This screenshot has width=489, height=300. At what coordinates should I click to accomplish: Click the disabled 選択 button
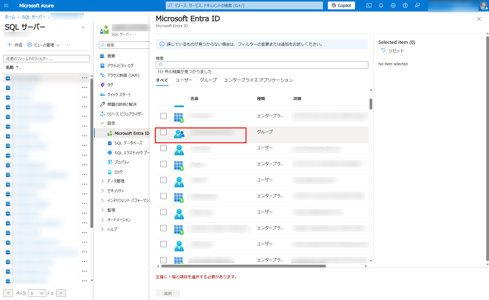pyautogui.click(x=168, y=293)
